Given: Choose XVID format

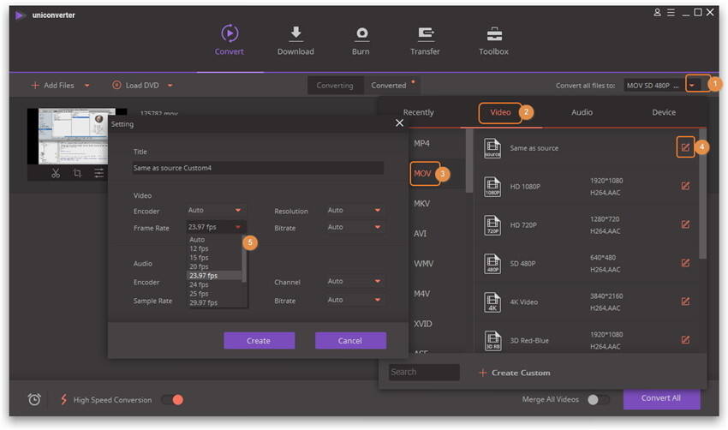Looking at the screenshot, I should [x=423, y=324].
